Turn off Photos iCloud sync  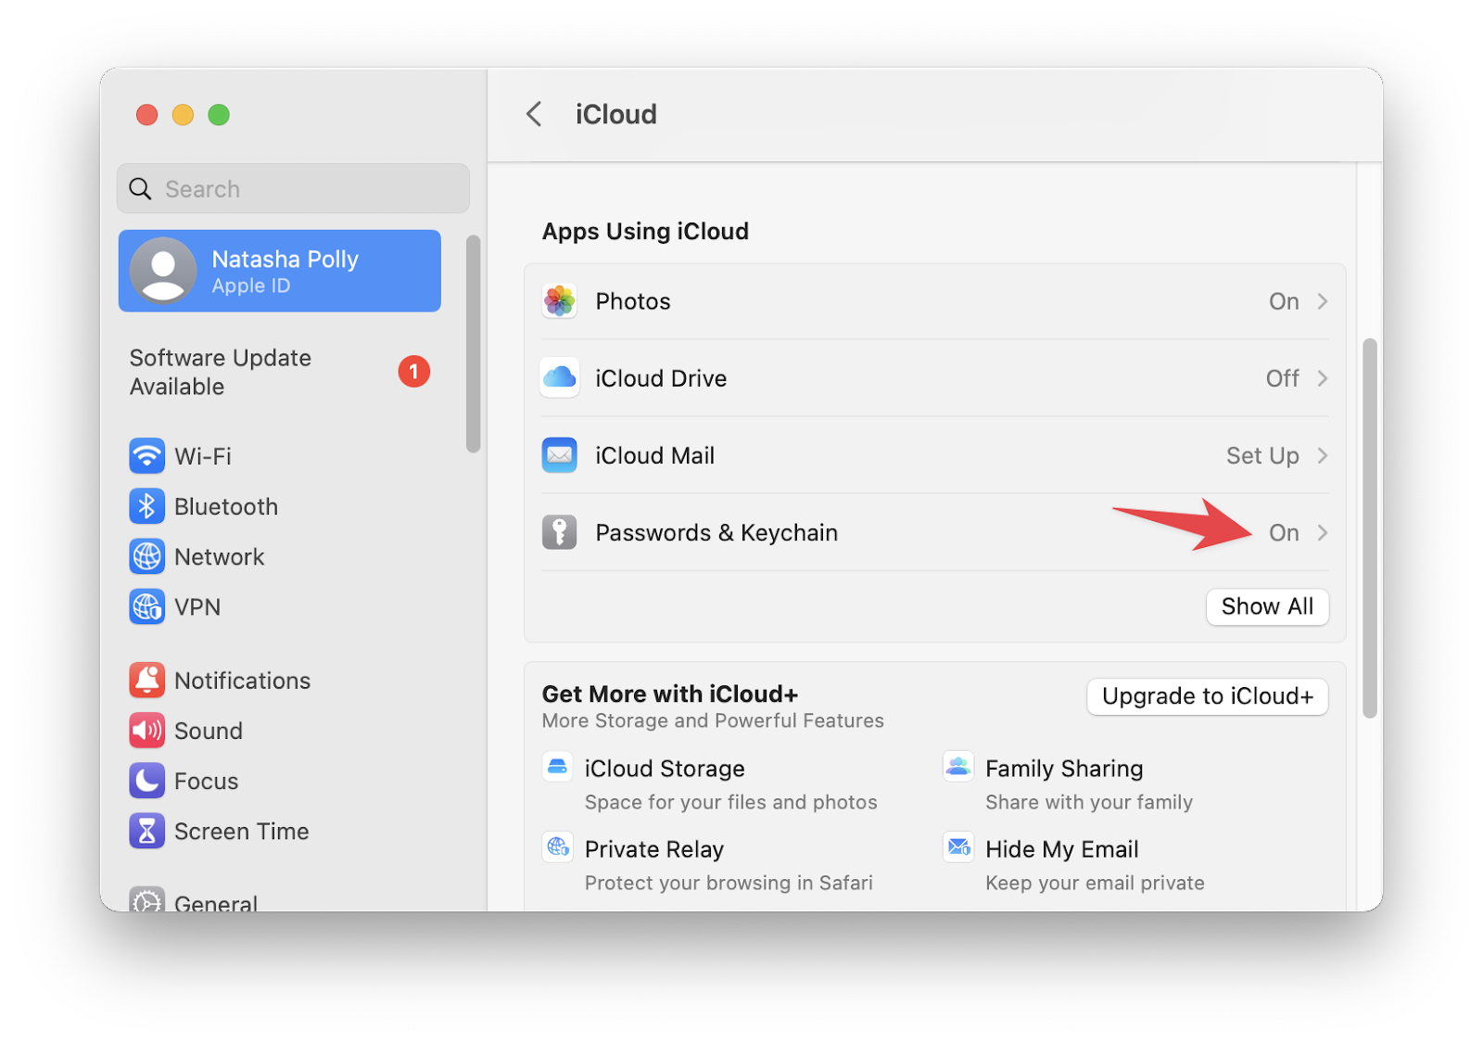click(x=1284, y=300)
